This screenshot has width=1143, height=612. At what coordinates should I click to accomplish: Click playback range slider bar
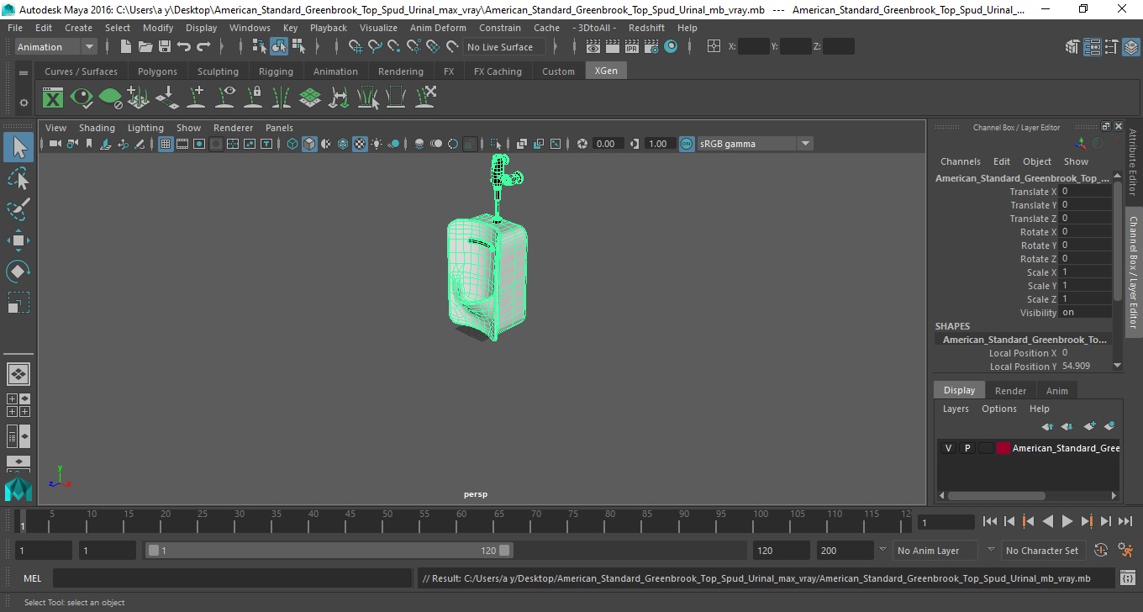[329, 551]
